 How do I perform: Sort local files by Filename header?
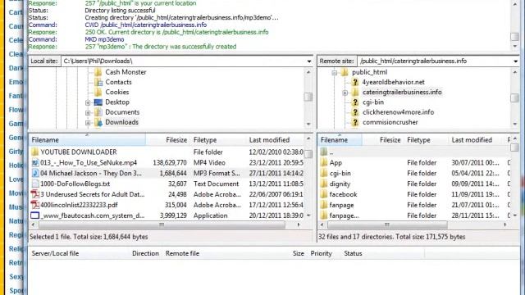click(88, 140)
